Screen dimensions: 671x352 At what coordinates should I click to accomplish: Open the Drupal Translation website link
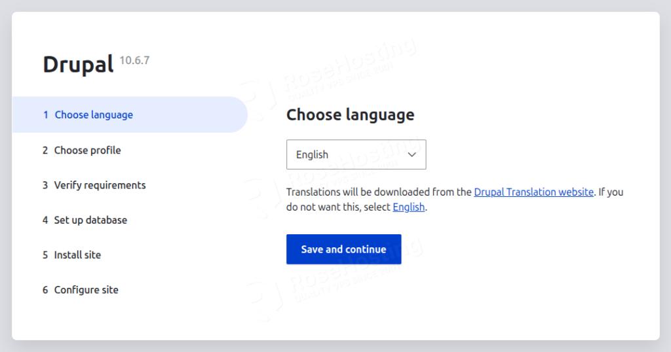[x=533, y=192]
